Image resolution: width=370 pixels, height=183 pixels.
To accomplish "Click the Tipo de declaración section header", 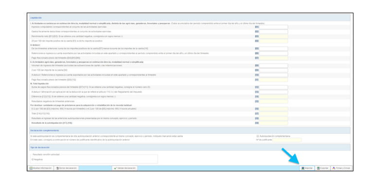I will tap(190, 147).
